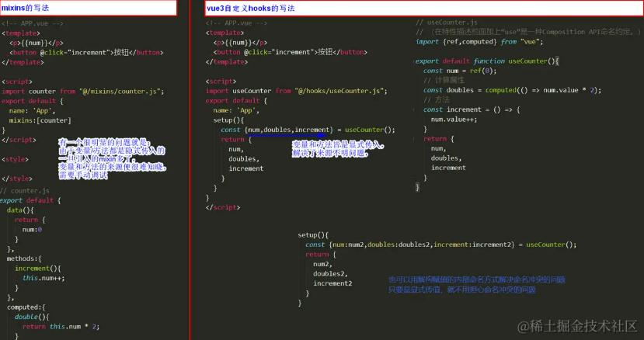
Task: Click the "num.value++;" statement
Action: [x=454, y=120]
